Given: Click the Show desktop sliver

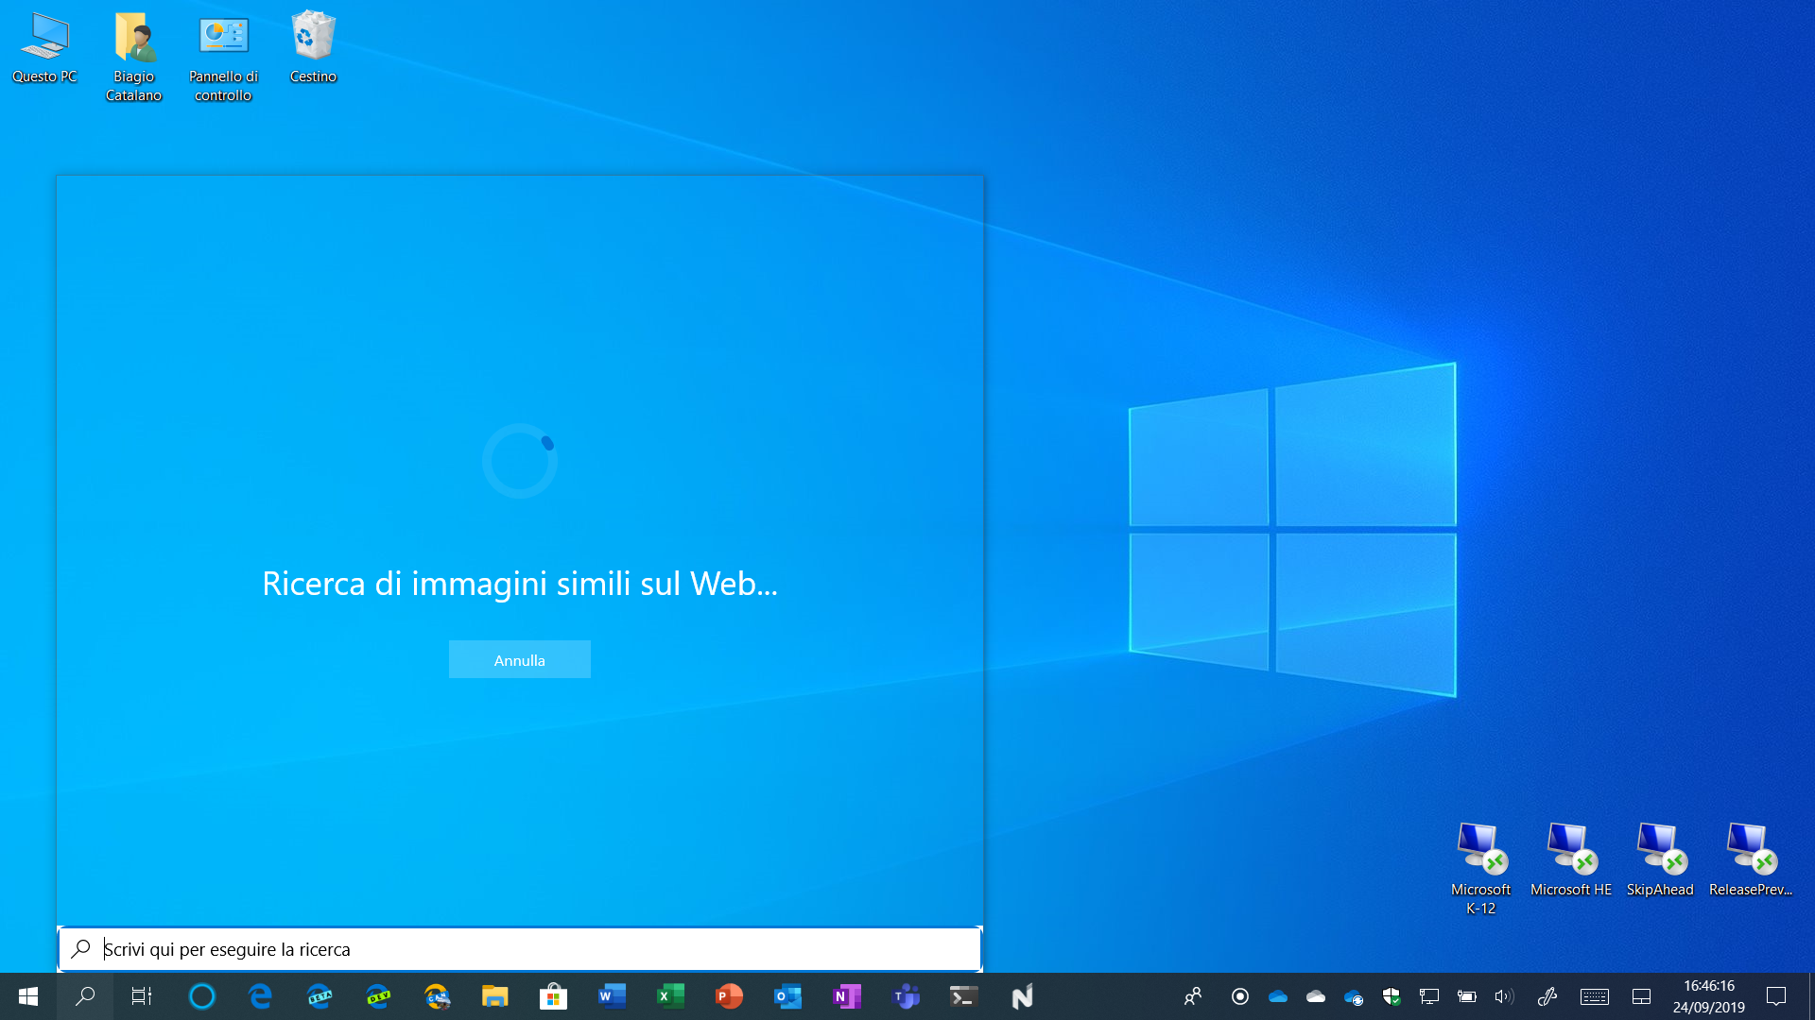Looking at the screenshot, I should pos(1811,996).
